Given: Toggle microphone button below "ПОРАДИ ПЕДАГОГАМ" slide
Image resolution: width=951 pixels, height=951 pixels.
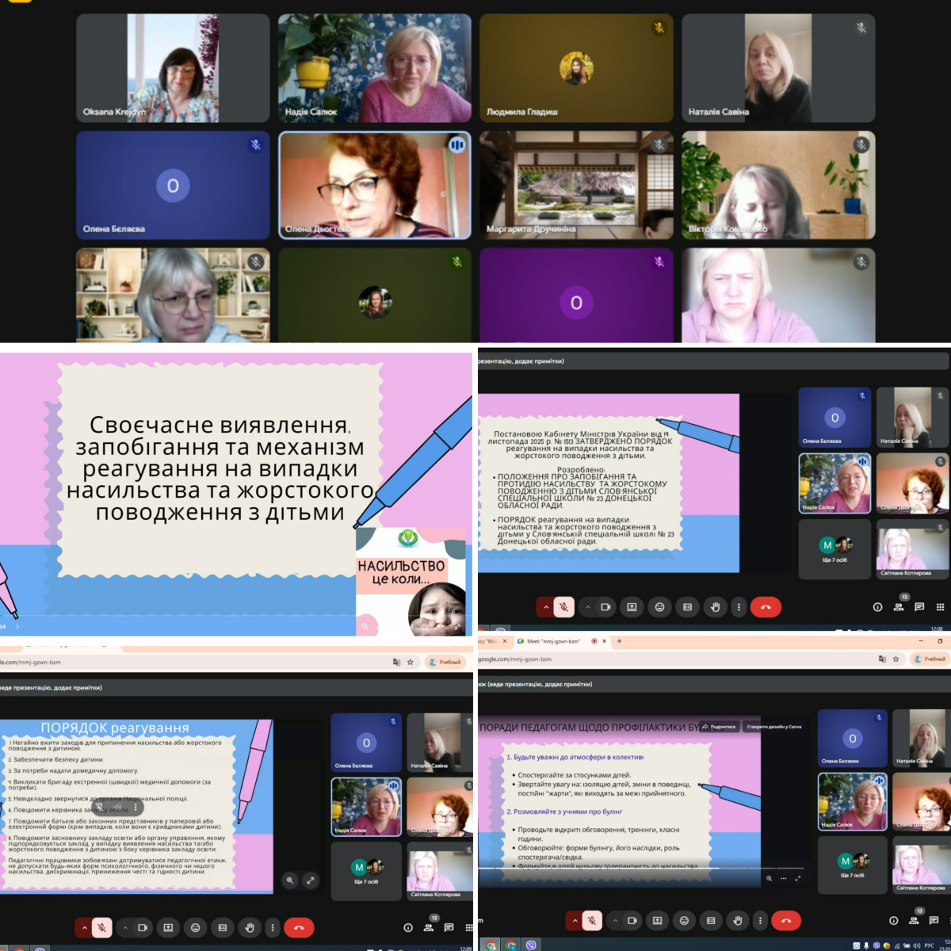Looking at the screenshot, I should tap(591, 920).
